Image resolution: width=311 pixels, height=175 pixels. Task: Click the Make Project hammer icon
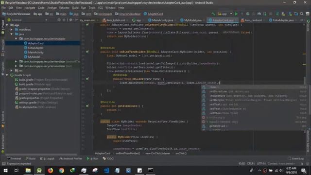(x=213, y=14)
